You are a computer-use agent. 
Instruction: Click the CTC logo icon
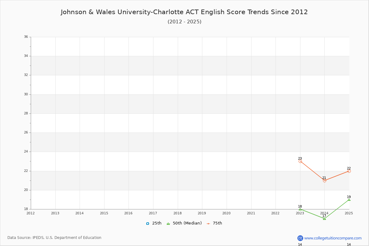click(300, 238)
